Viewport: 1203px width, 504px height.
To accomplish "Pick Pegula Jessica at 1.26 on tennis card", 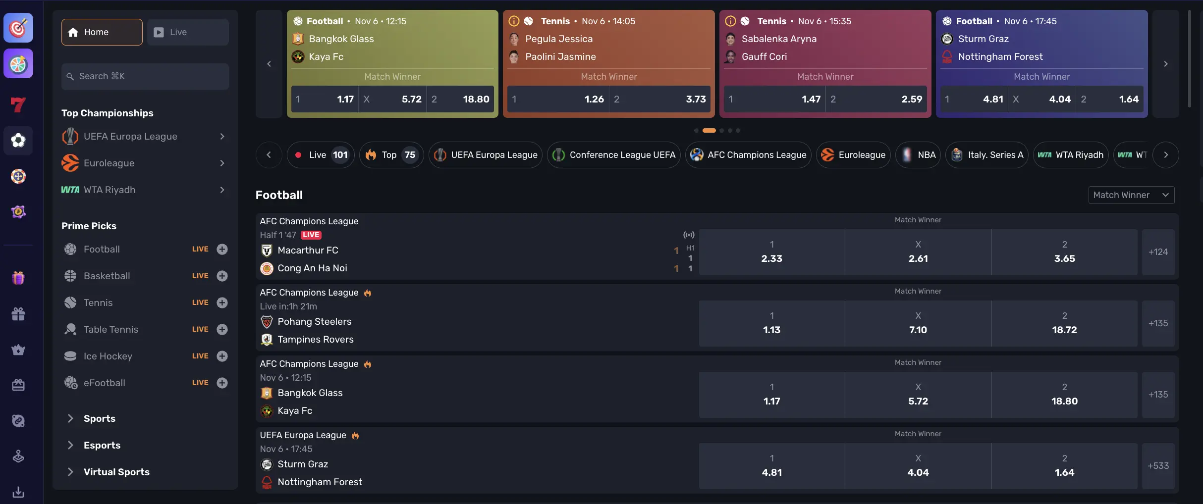I will (x=558, y=99).
